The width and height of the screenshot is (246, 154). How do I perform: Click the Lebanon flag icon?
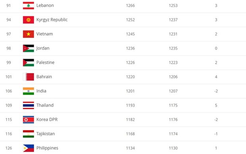point(29,6)
